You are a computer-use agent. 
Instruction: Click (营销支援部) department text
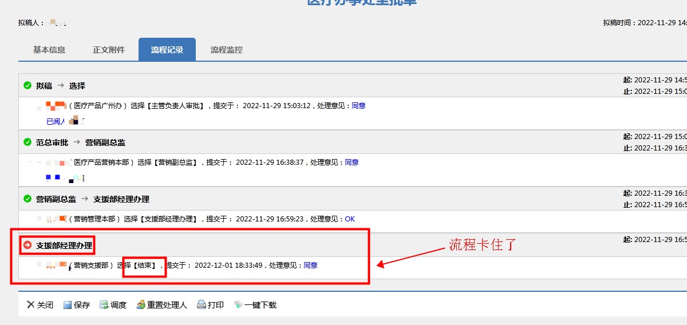point(90,265)
